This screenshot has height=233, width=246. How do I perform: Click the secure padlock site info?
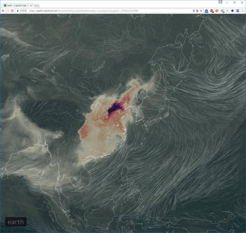coord(18,11)
